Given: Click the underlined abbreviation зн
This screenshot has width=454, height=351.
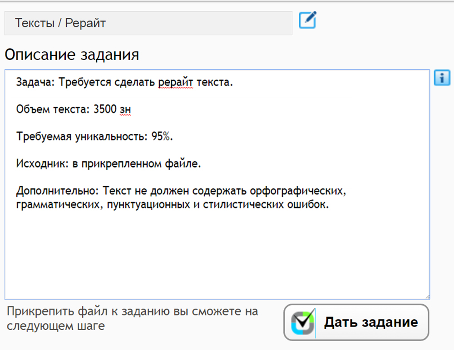Looking at the screenshot, I should 125,109.
